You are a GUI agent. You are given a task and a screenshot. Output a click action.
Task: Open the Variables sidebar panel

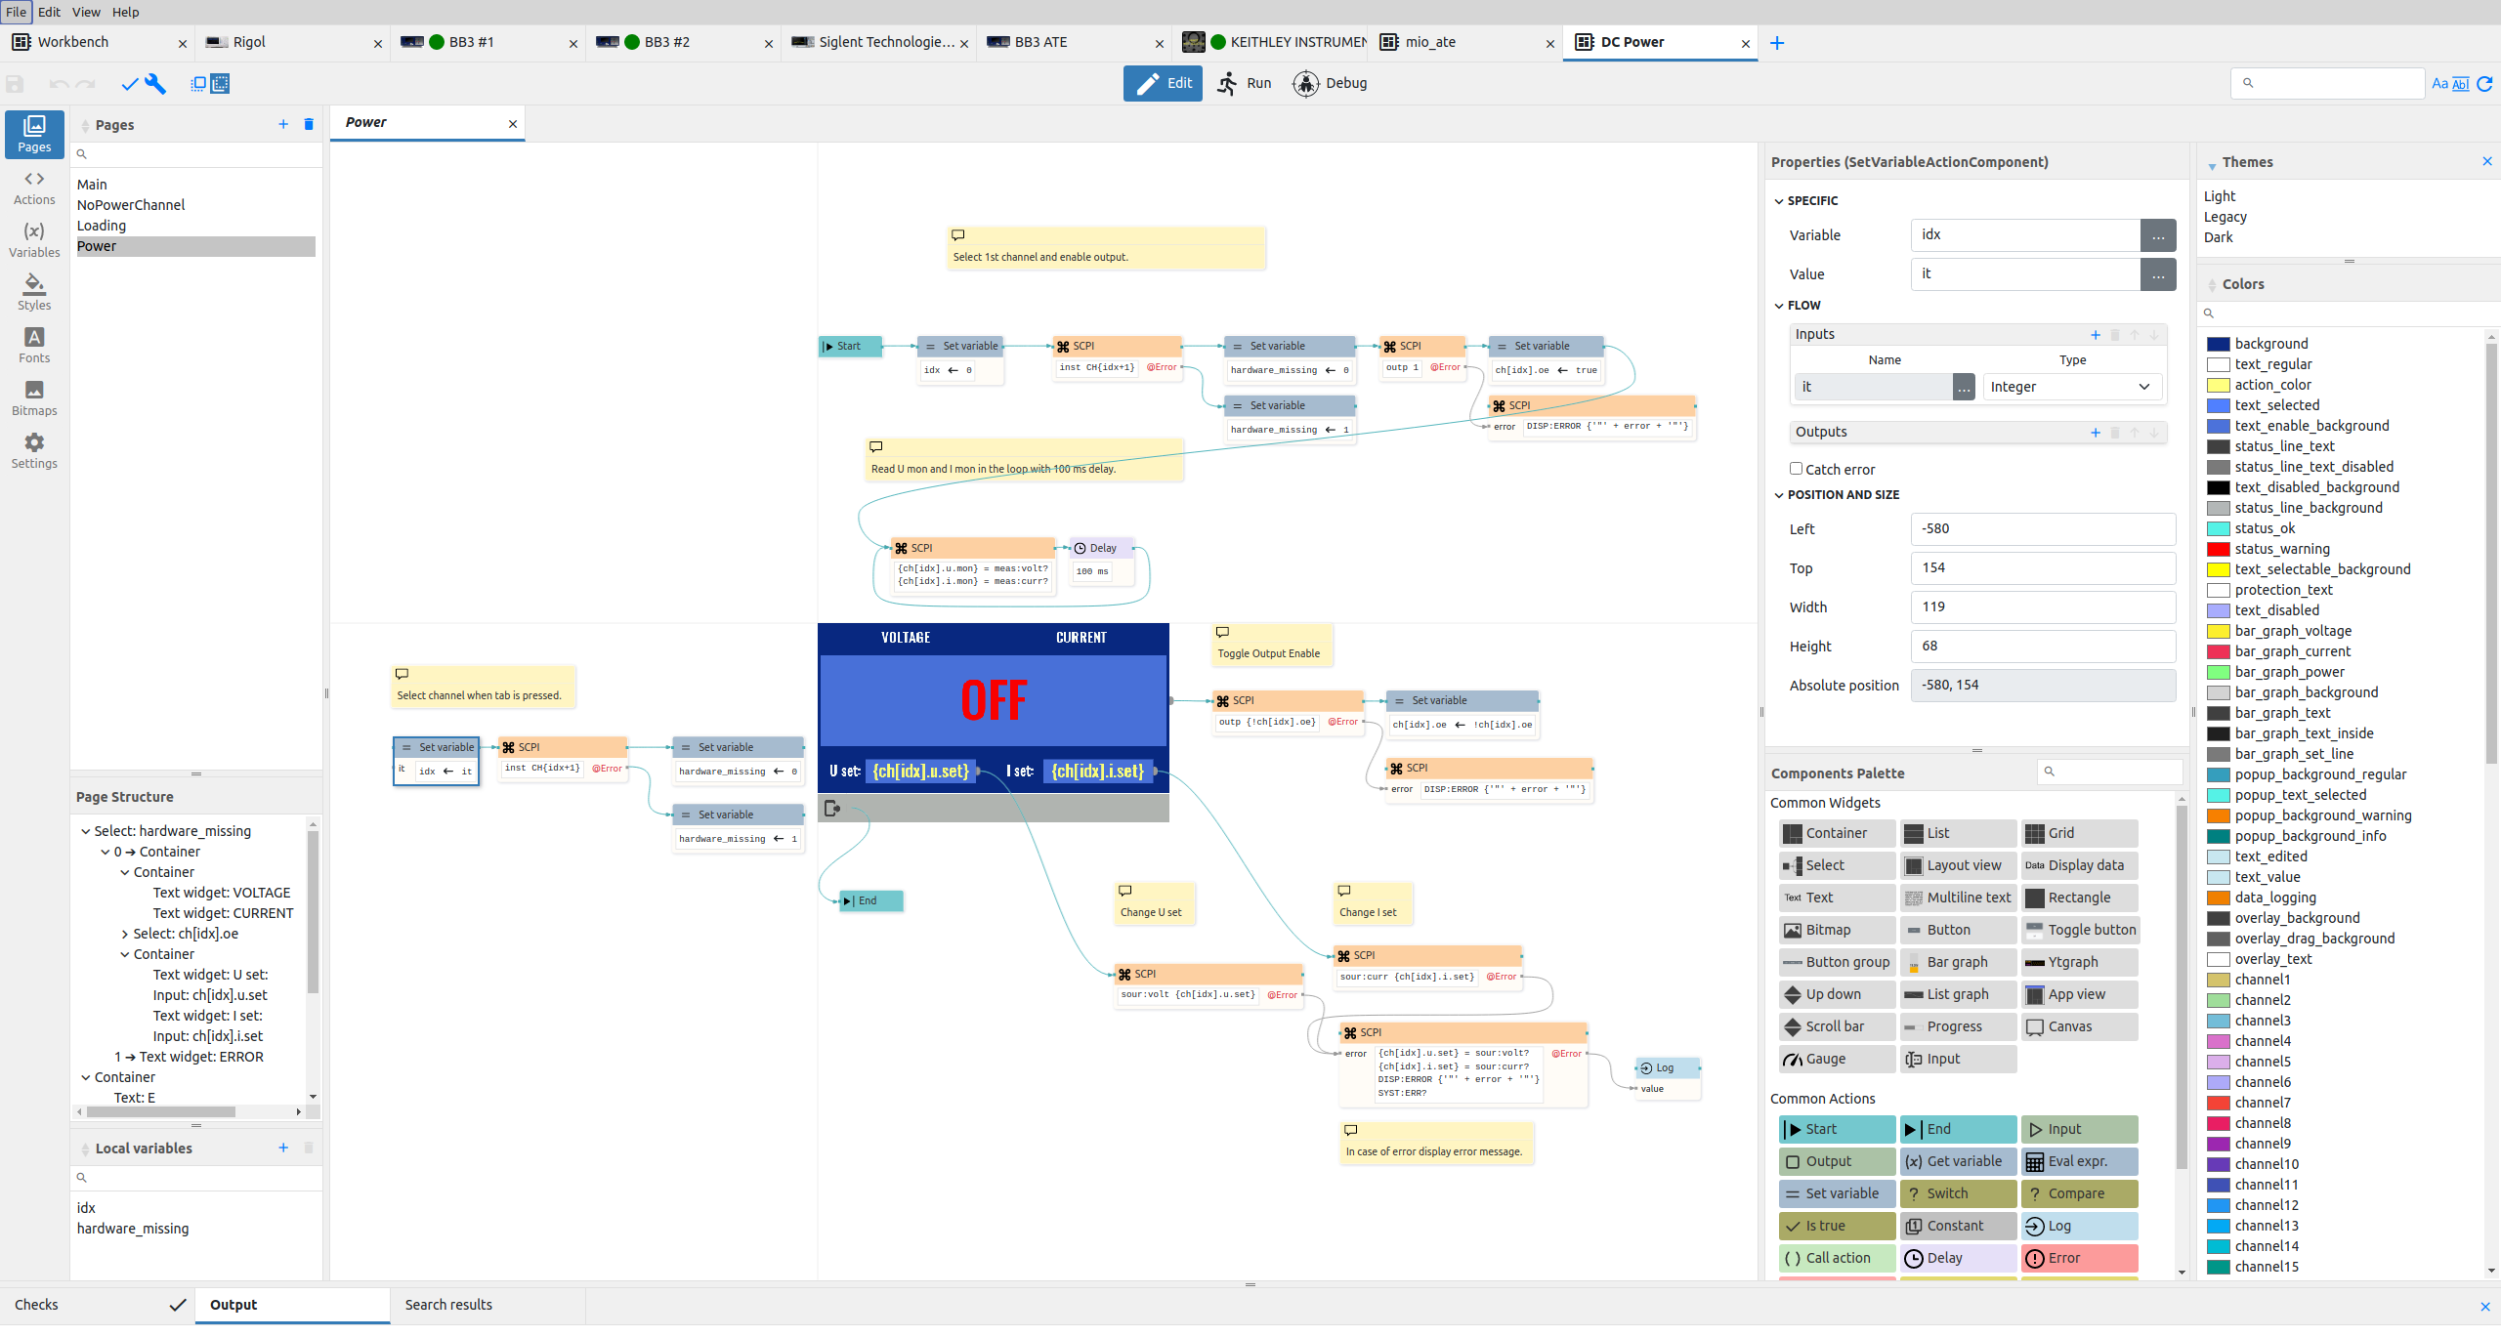coord(34,240)
